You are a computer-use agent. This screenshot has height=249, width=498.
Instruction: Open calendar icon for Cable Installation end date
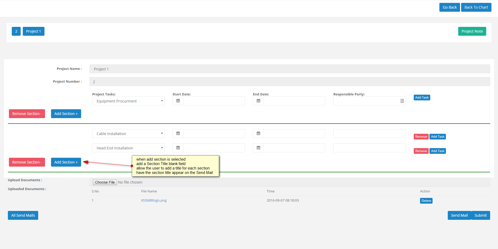(x=258, y=133)
